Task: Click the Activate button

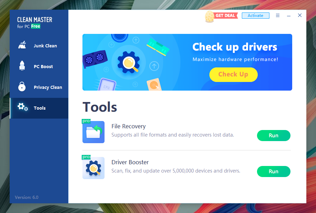Action: (255, 16)
